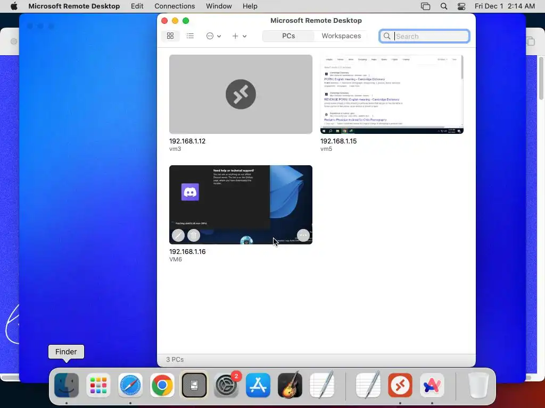Open the Connections menu
This screenshot has height=408, width=545.
(175, 6)
